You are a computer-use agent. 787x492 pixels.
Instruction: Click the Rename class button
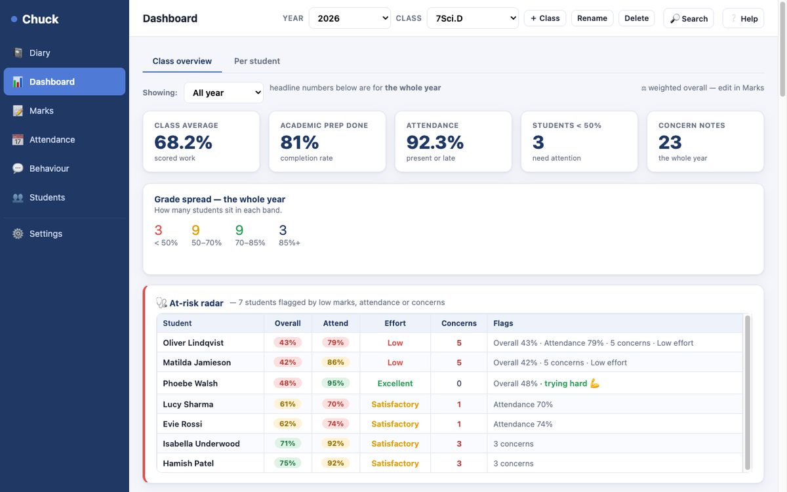592,18
